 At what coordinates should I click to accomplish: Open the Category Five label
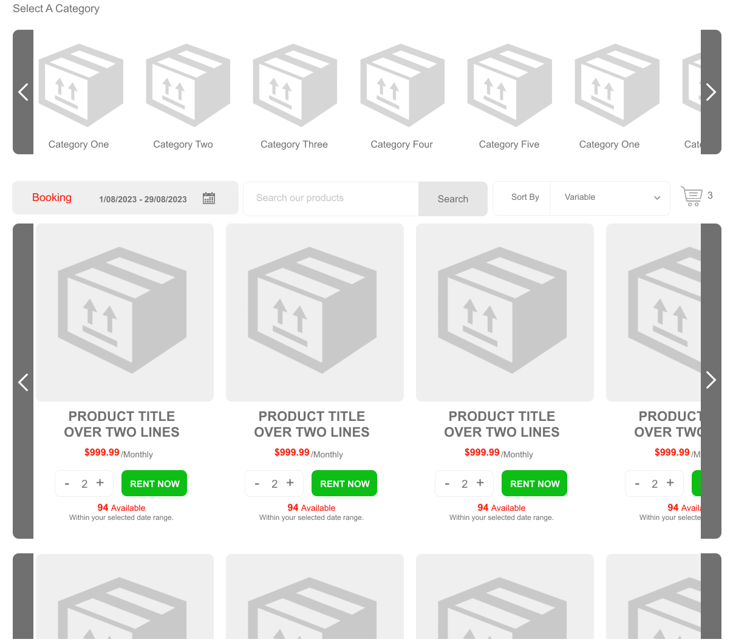509,145
